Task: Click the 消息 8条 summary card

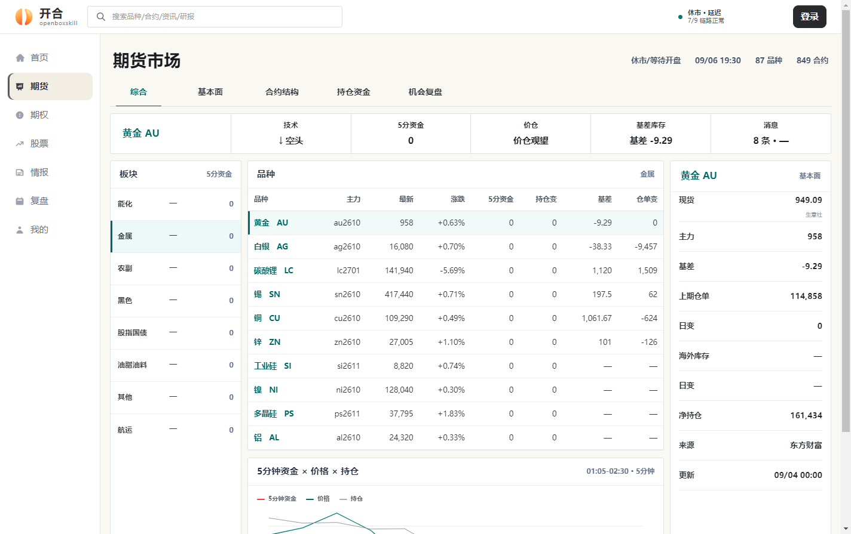Action: pos(771,134)
